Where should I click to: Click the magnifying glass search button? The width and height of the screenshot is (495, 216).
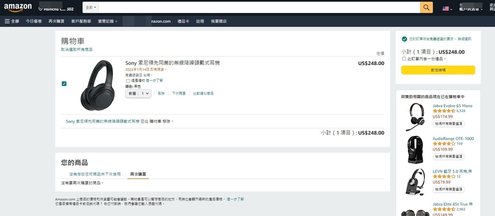click(426, 8)
